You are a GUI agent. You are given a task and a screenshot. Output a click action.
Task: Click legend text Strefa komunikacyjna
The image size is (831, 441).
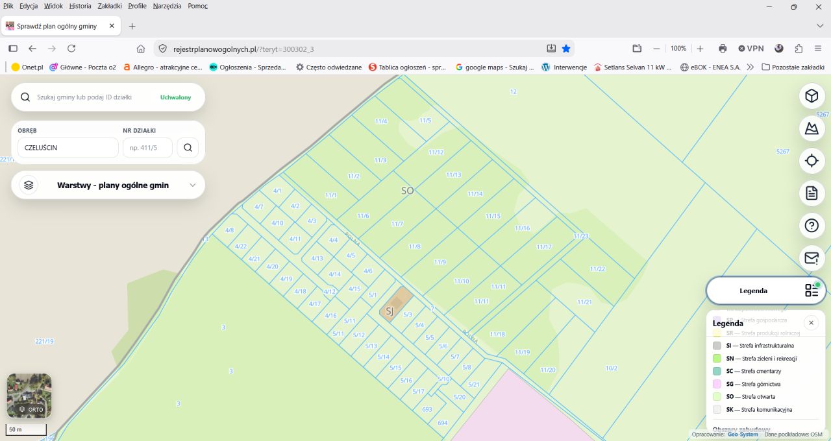point(767,409)
